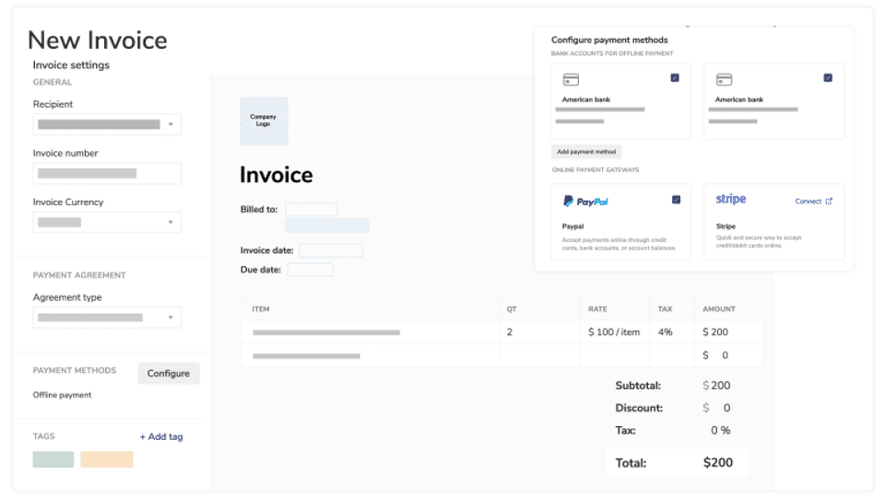The height and width of the screenshot is (497, 885).
Task: Click the Total value "$200"
Action: tap(718, 463)
